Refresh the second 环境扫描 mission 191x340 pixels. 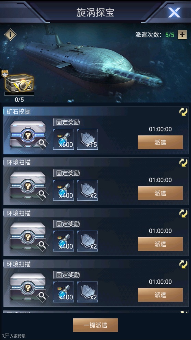click(183, 213)
